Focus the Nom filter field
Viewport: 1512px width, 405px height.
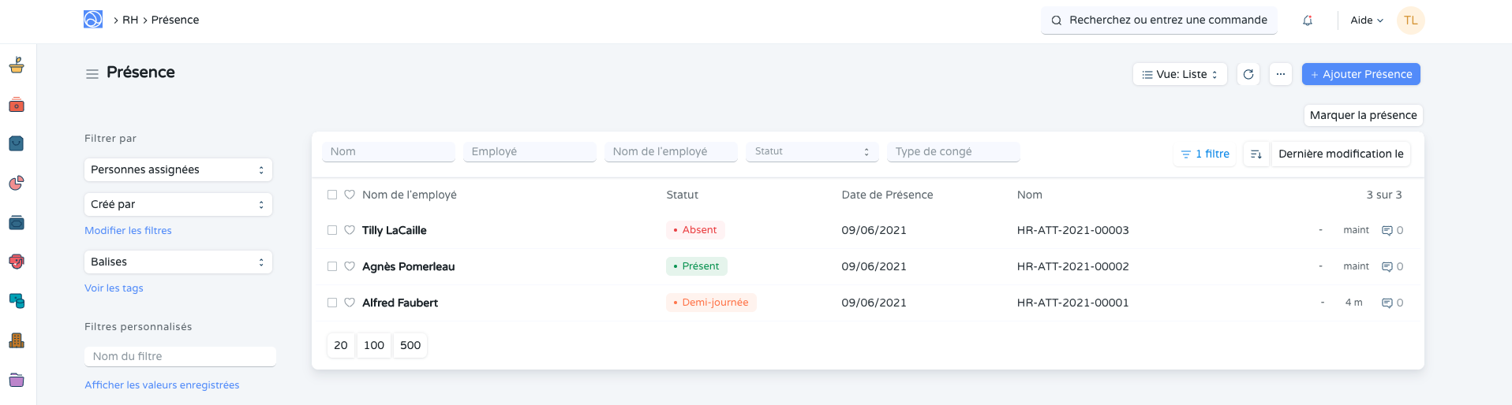(388, 151)
